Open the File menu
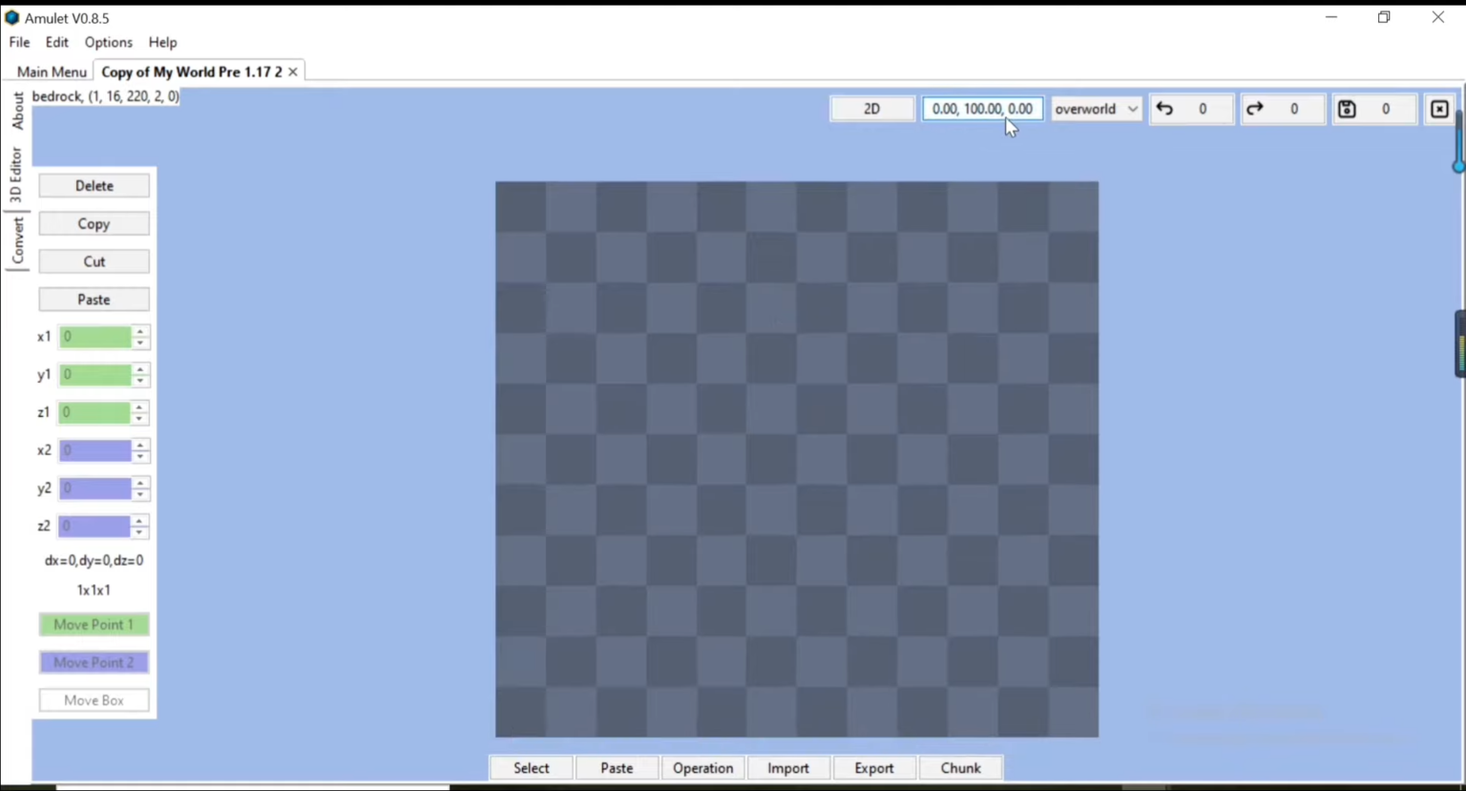 click(18, 42)
